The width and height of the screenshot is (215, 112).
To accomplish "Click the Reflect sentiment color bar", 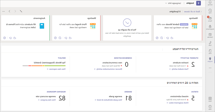I will [x=44, y=66].
